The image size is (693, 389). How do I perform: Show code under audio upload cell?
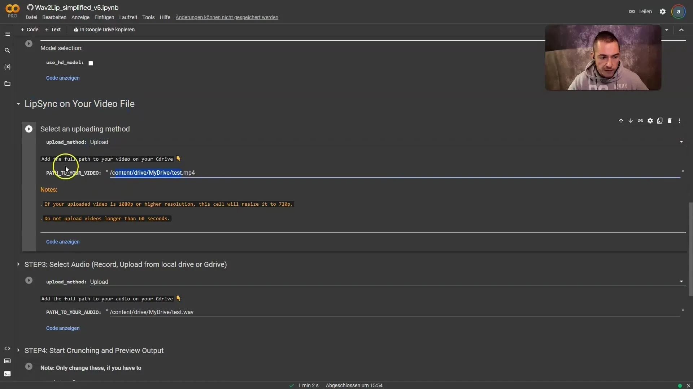63,328
